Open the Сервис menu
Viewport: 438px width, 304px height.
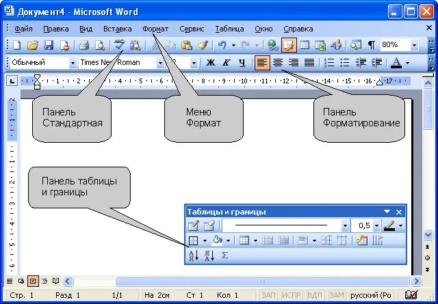tap(192, 29)
